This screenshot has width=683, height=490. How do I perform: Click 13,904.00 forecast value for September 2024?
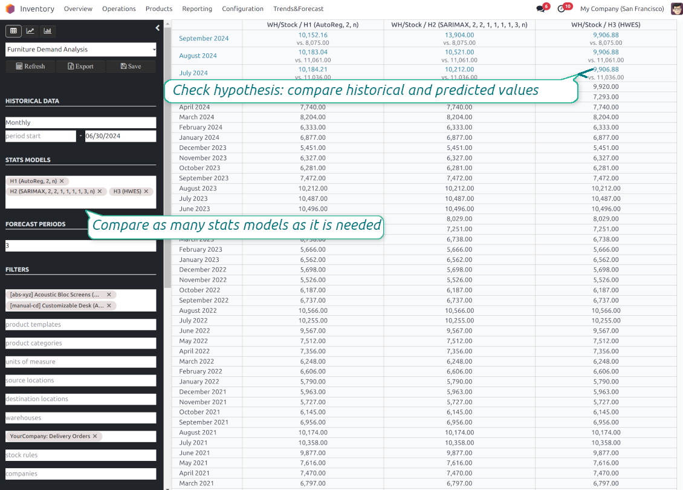tap(459, 35)
